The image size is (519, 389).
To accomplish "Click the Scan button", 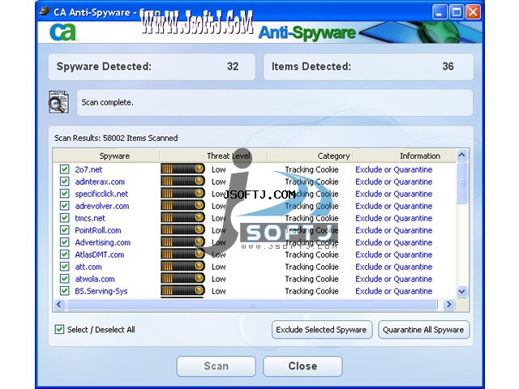I will click(217, 365).
